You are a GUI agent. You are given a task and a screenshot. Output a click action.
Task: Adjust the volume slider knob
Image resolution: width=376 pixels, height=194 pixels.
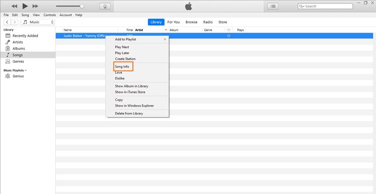pos(82,6)
